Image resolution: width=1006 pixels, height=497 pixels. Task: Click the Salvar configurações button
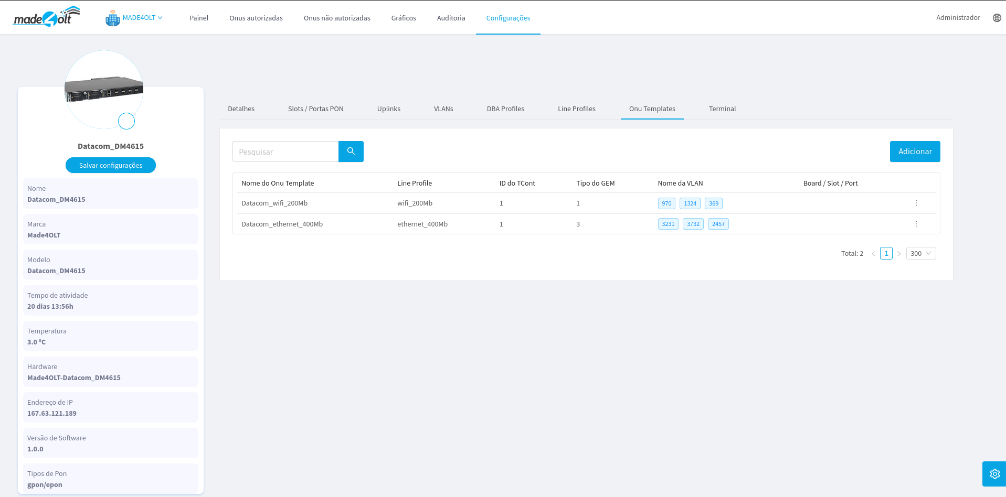tap(110, 165)
